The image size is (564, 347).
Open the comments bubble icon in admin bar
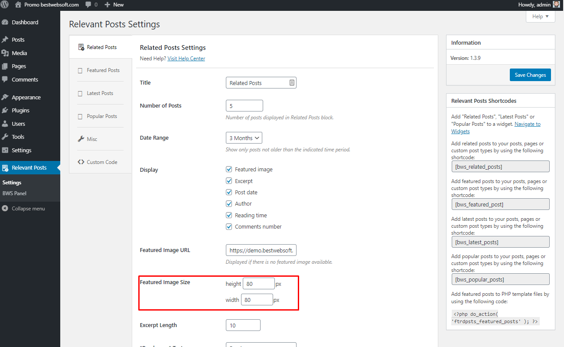click(x=88, y=5)
